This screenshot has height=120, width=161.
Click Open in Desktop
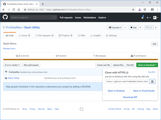click(116, 91)
